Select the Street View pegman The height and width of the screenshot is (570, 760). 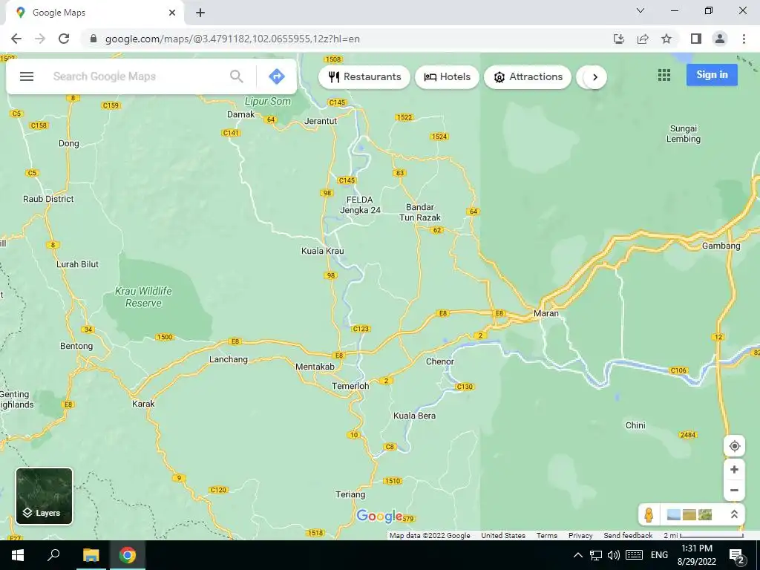(x=649, y=515)
